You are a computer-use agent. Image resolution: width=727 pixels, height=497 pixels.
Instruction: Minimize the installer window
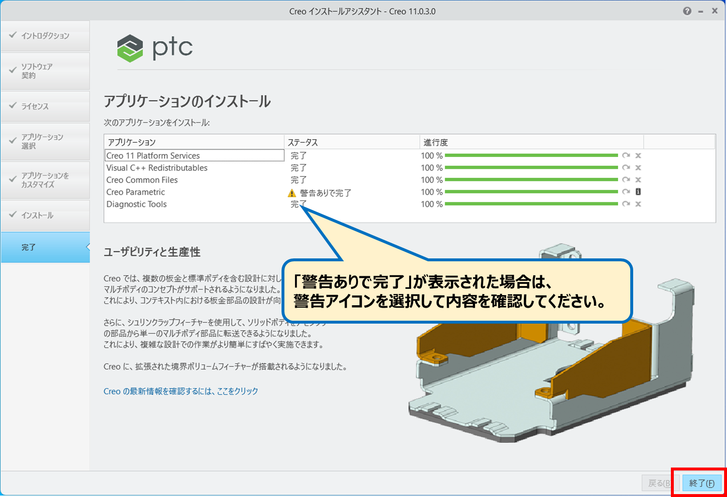(x=700, y=12)
